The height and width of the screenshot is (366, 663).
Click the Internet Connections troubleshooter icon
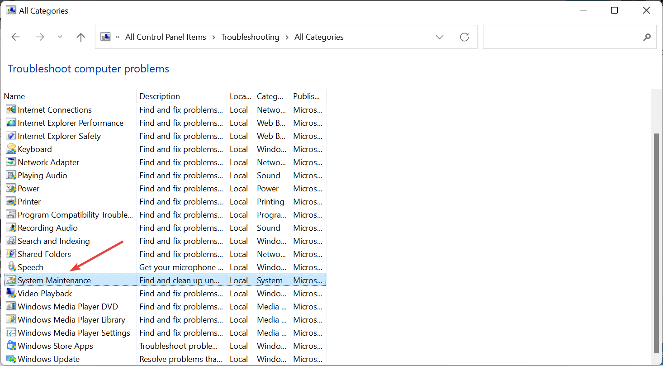[x=11, y=109]
